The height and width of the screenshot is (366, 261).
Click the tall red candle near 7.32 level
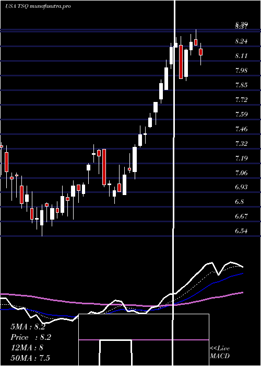point(104,167)
